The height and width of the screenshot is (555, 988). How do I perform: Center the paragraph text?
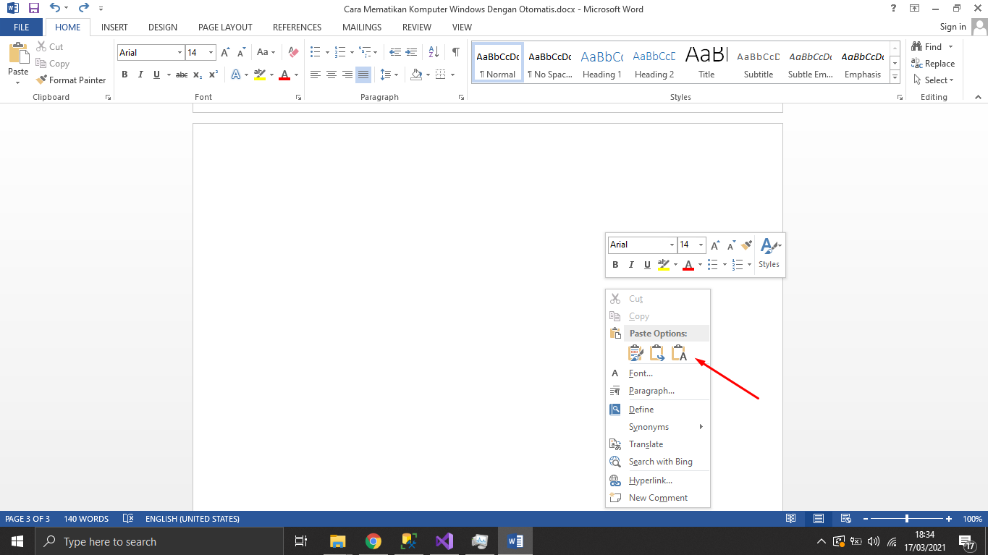[x=332, y=75]
